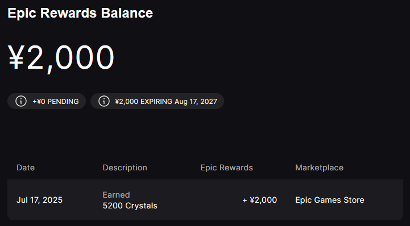Click the yen symbol of large balance
410x226 pixels.
point(16,57)
